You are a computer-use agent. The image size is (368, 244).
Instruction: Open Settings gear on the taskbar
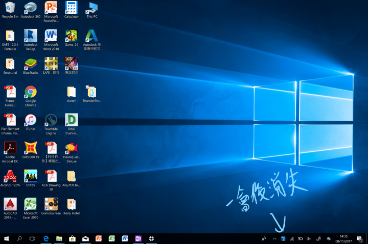(x=151, y=238)
